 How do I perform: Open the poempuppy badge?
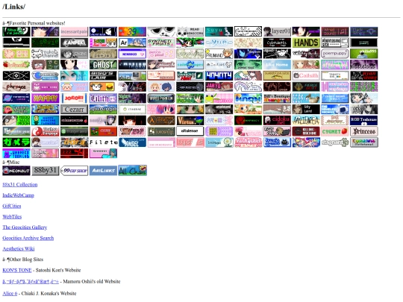tap(335, 54)
